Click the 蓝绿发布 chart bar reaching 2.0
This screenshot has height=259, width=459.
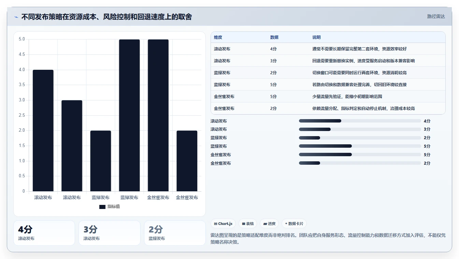[101, 161]
